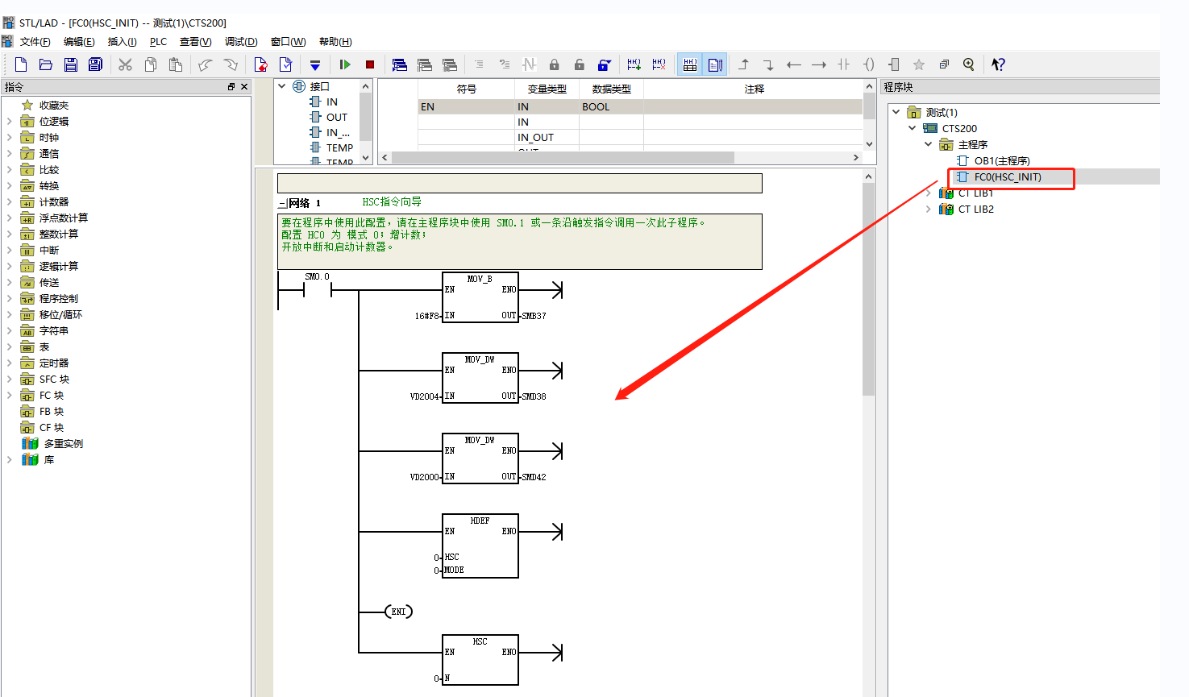
Task: Expand the FC 块 folder
Action: coord(9,396)
